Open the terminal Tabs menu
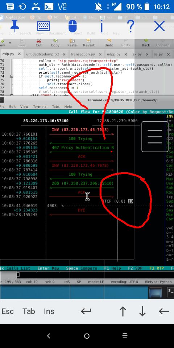The width and height of the screenshot is (174, 348). click(56, 107)
